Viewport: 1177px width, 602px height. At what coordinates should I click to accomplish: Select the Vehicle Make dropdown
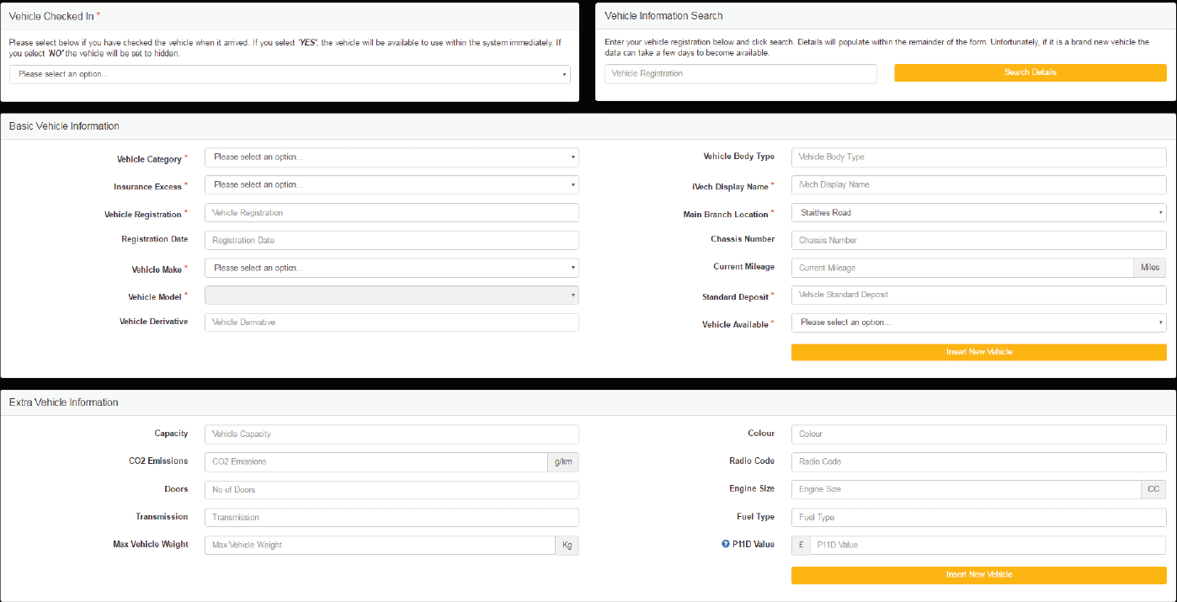click(391, 269)
